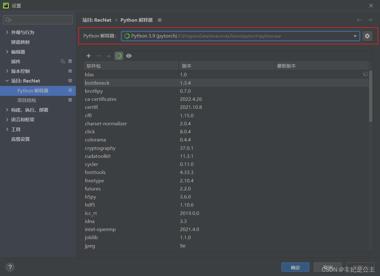
Task: Select the joblib package row
Action: pyautogui.click(x=226, y=237)
